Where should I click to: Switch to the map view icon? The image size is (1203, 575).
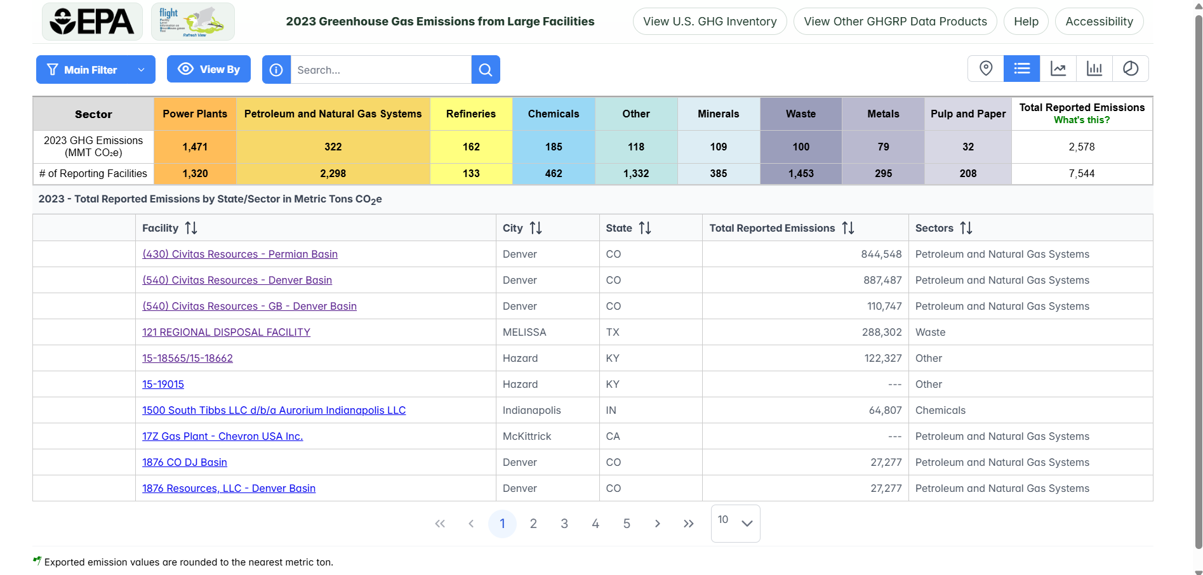985,69
